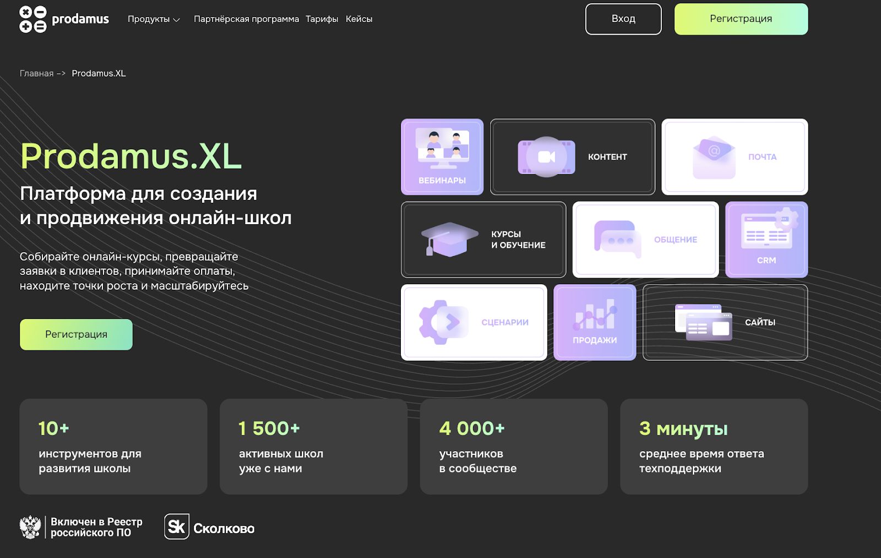Click the Вход login button

(x=623, y=19)
